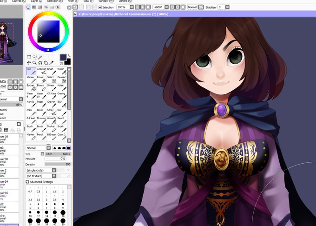The height and width of the screenshot is (226, 316).
Task: Toggle the color wheel panel
Action: click(28, 7)
